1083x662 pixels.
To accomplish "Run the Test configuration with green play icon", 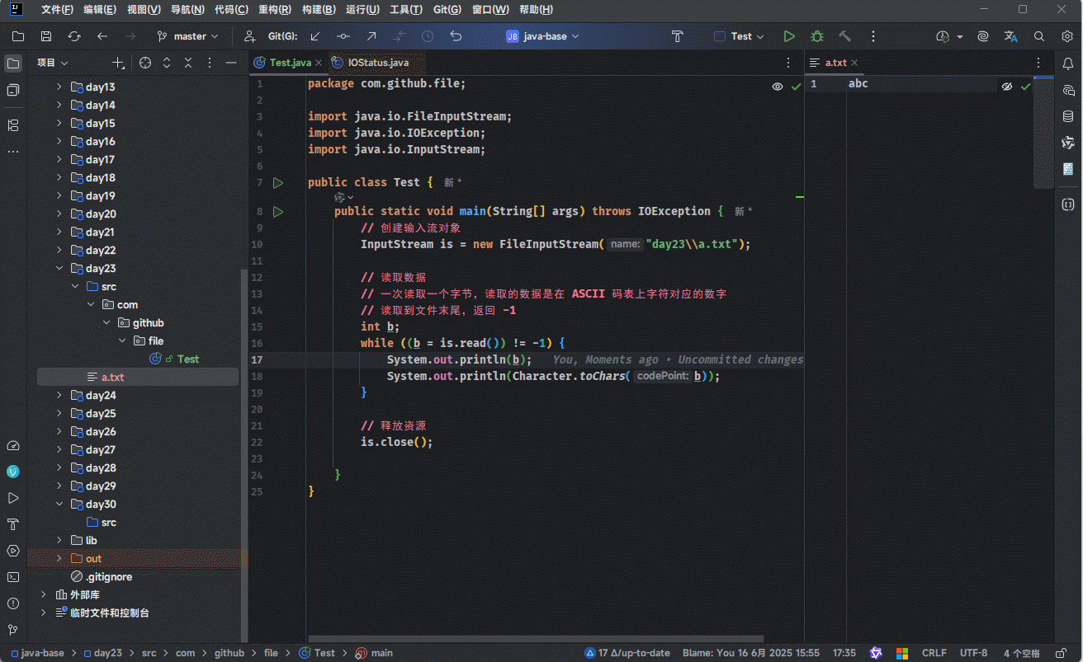I will pyautogui.click(x=789, y=36).
